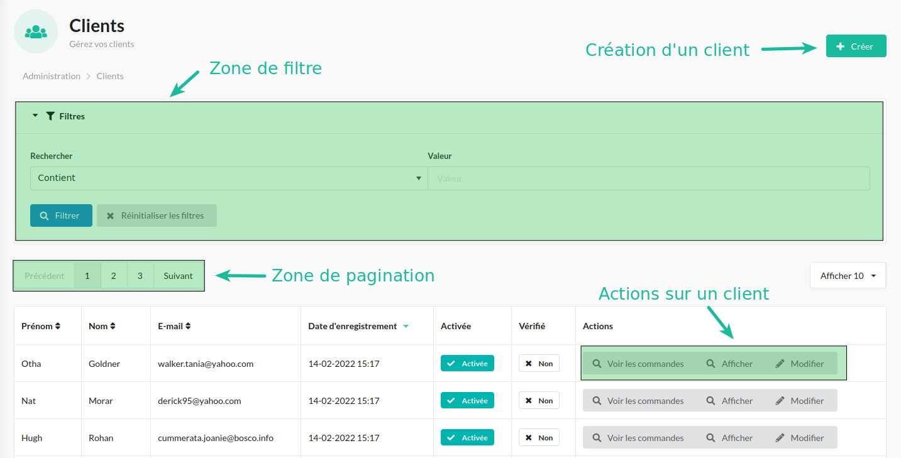Sort by Date d'enregistrement column
This screenshot has width=901, height=458.
pos(358,326)
